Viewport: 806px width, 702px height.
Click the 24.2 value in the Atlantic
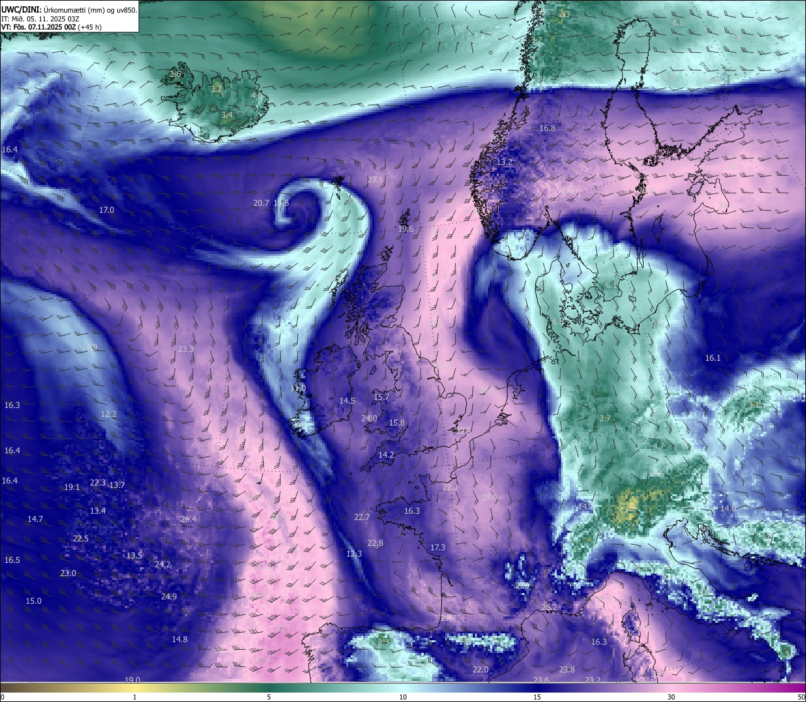[162, 565]
